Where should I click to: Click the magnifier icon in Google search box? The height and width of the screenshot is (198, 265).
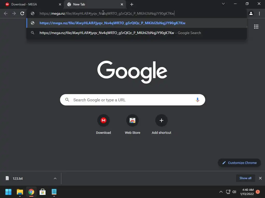tap(67, 100)
